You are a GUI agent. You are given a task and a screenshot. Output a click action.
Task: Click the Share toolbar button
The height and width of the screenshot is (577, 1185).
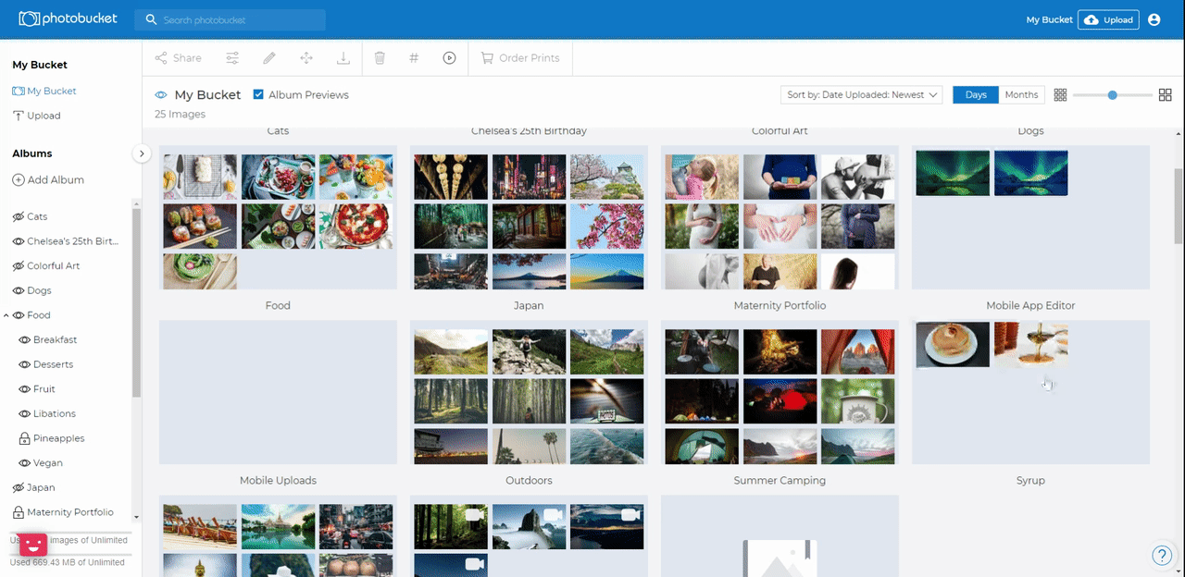tap(178, 58)
